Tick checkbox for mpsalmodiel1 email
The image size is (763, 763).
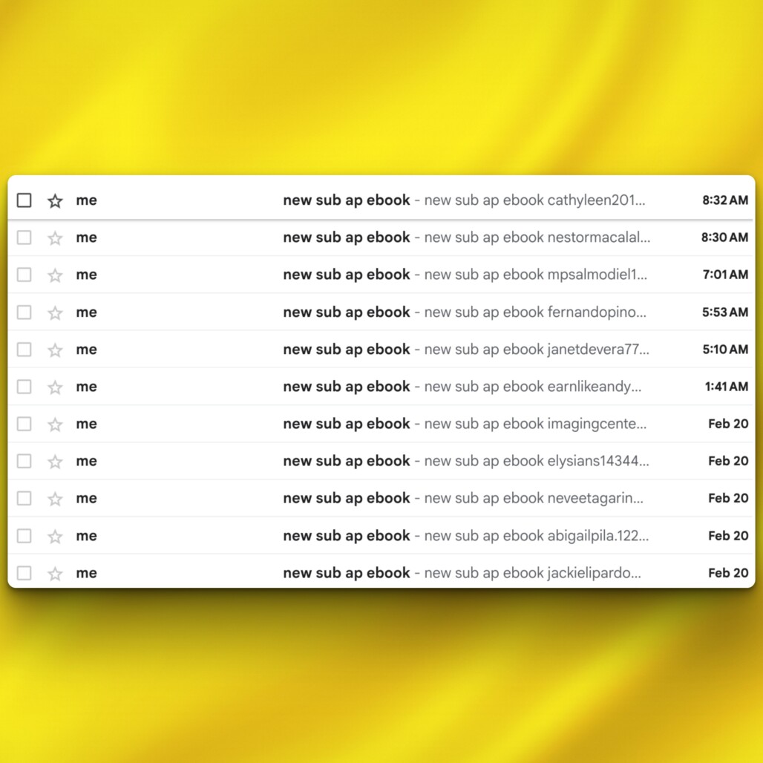click(x=24, y=275)
